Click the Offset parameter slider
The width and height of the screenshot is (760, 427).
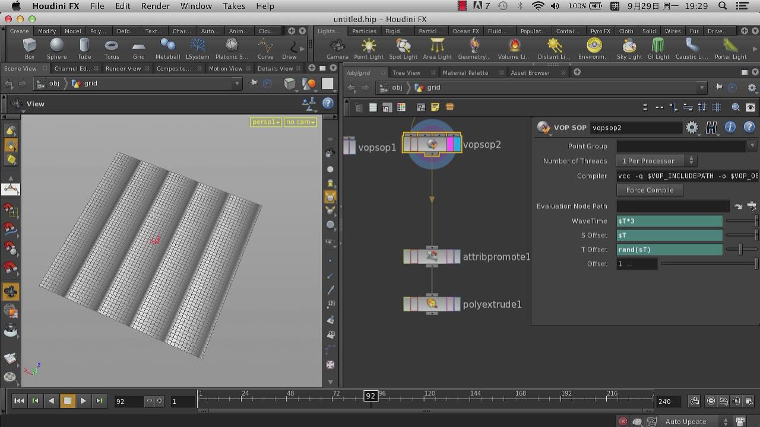(x=710, y=263)
